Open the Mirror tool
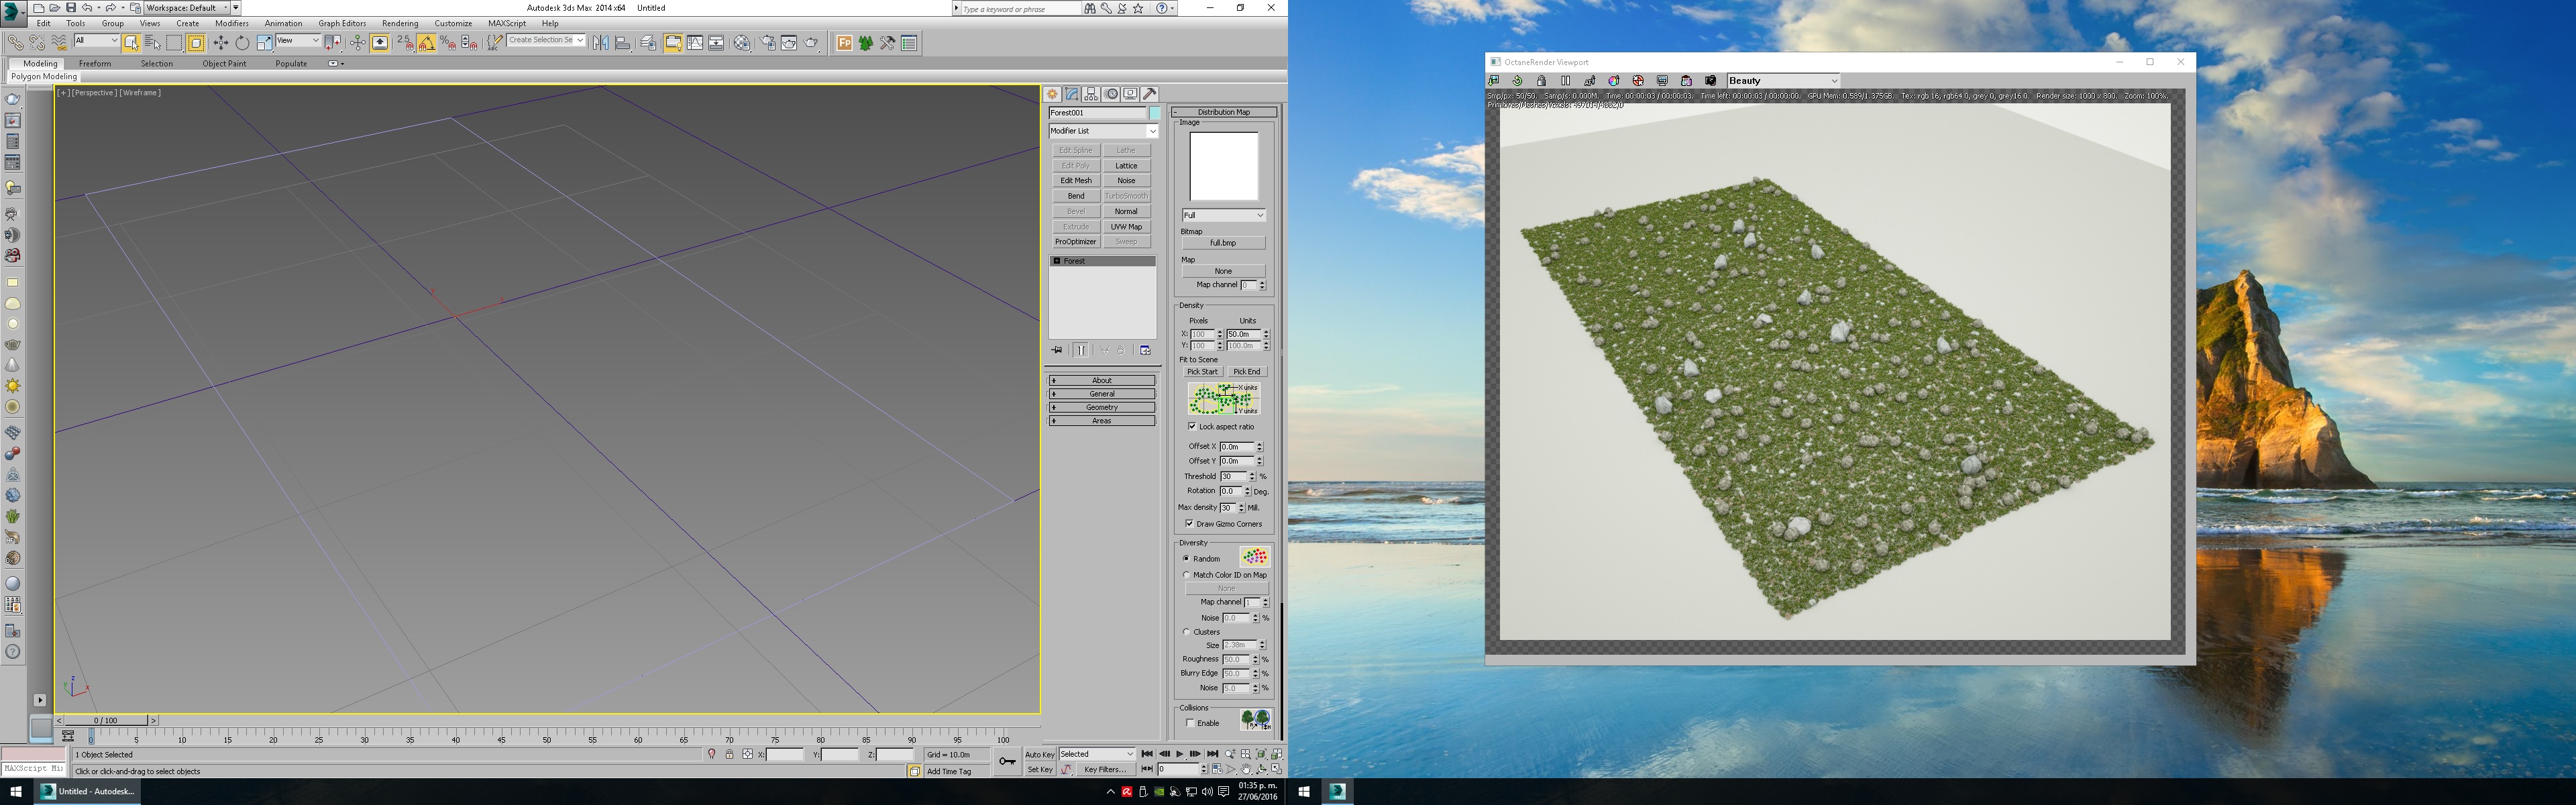2576x805 pixels. pos(600,43)
